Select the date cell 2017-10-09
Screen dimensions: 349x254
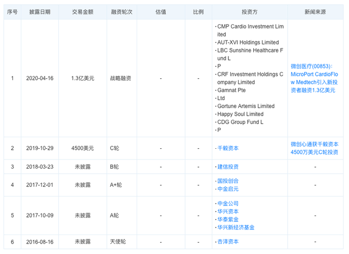tap(40, 216)
